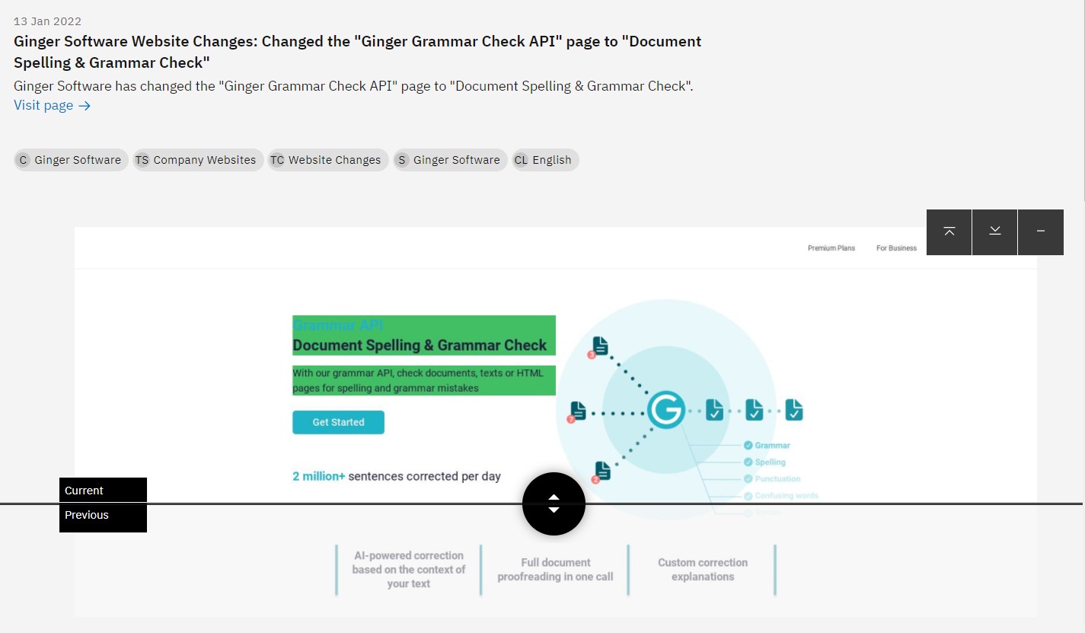1085x633 pixels.
Task: Click the document icon with red 2 badge
Action: [x=602, y=472]
